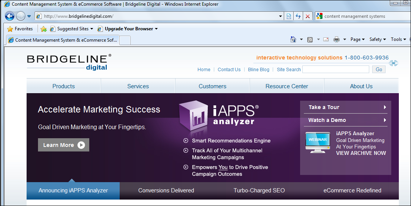Open a new blank tab

tap(125, 40)
